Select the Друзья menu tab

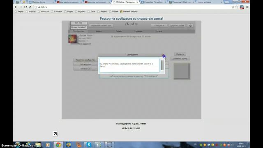click(158, 31)
